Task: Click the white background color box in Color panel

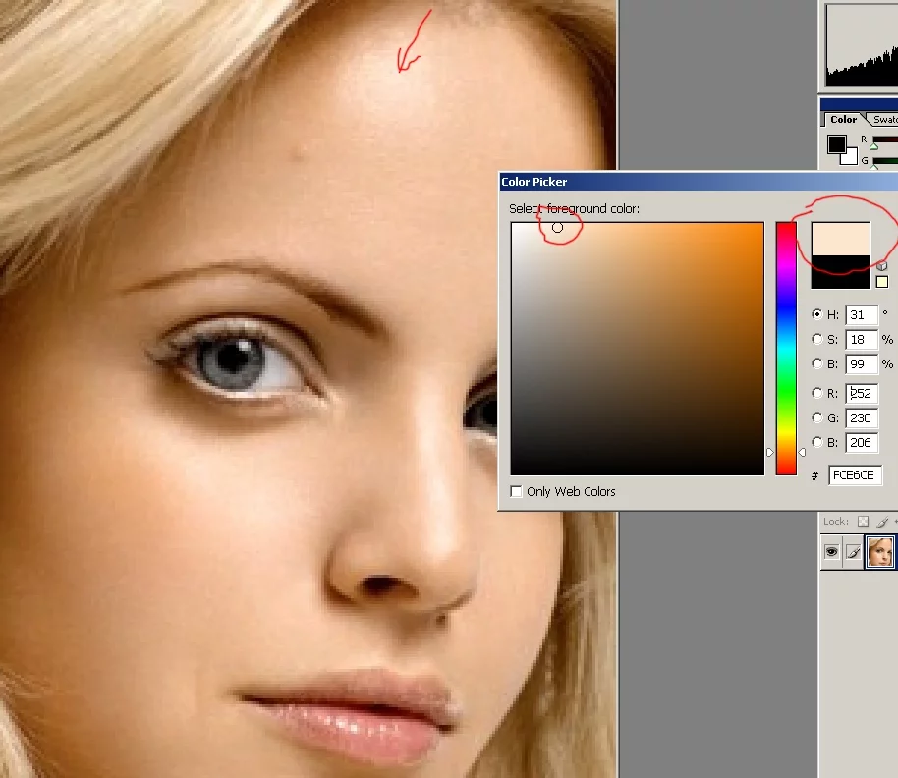Action: pyautogui.click(x=851, y=157)
